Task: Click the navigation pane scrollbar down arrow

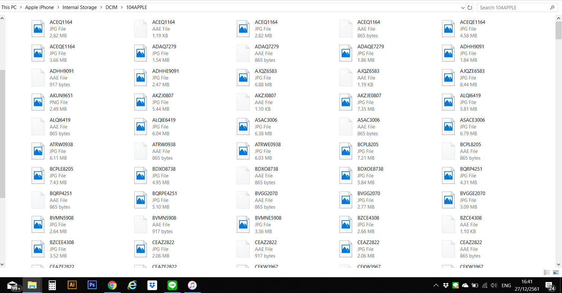Action: click(2, 265)
